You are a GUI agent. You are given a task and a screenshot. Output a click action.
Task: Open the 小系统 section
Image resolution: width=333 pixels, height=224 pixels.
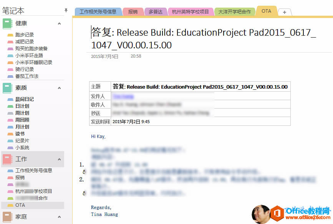point(22,148)
